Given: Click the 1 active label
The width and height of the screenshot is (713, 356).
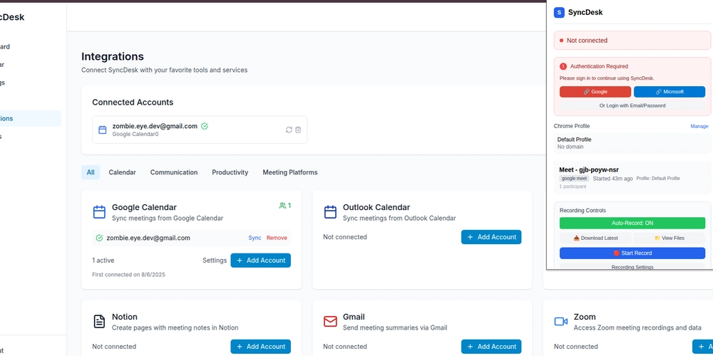Looking at the screenshot, I should click(x=103, y=260).
